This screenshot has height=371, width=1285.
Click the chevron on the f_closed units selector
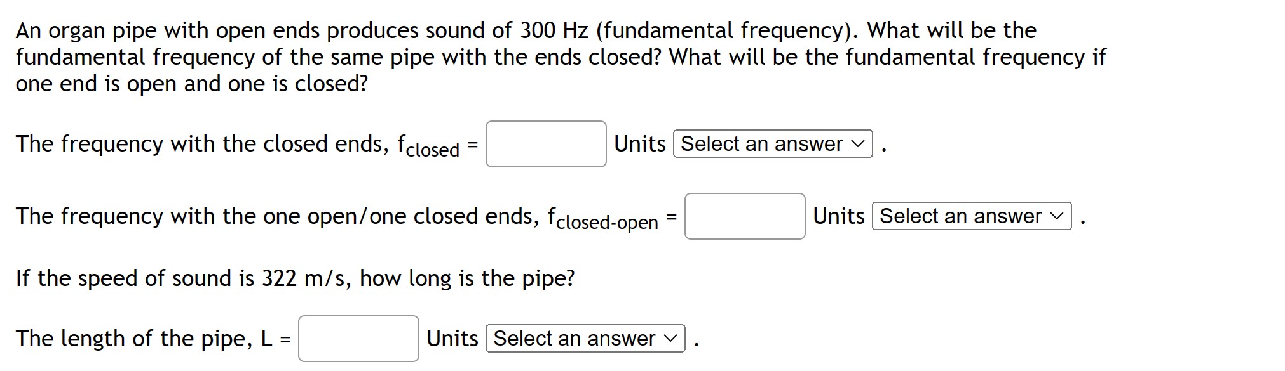(859, 145)
